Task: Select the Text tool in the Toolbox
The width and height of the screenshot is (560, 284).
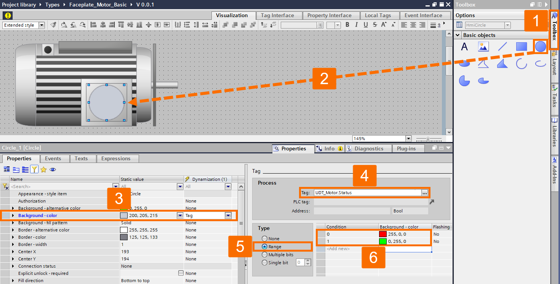Action: [x=464, y=46]
